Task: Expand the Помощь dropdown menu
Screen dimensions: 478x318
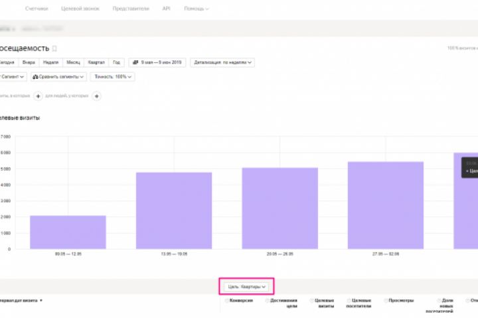Action: coord(197,9)
